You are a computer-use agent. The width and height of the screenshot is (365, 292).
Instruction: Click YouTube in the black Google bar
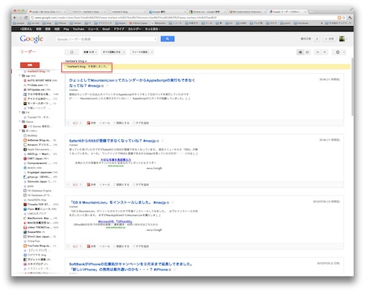[x=78, y=29]
